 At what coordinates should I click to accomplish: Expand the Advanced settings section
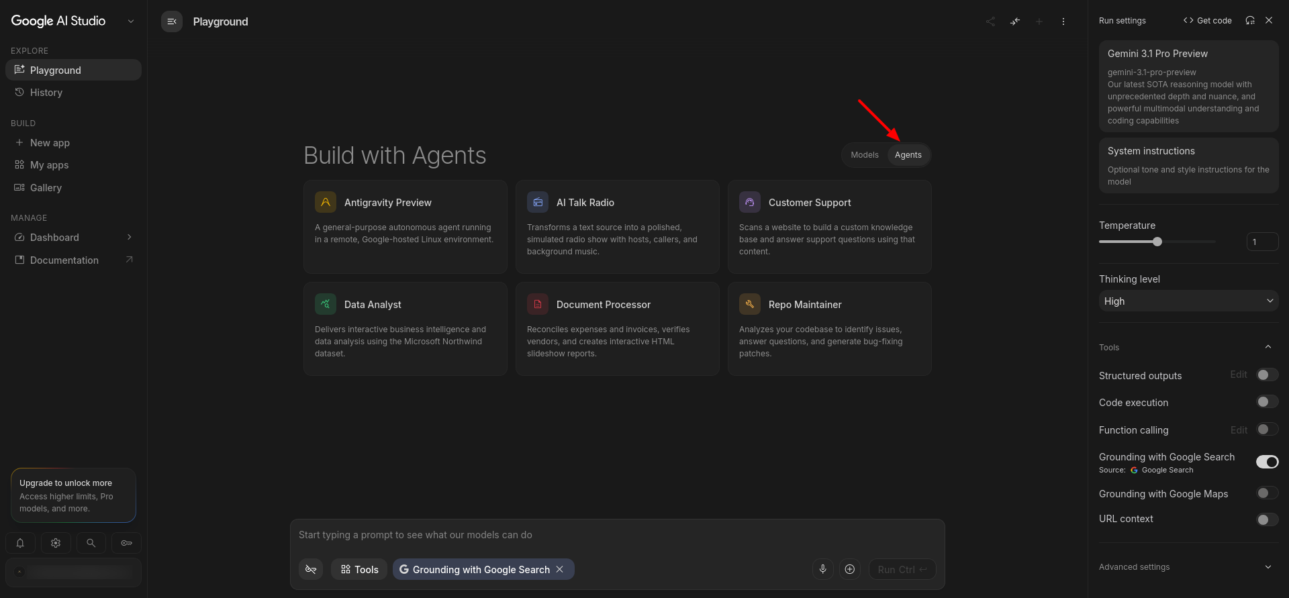1188,567
